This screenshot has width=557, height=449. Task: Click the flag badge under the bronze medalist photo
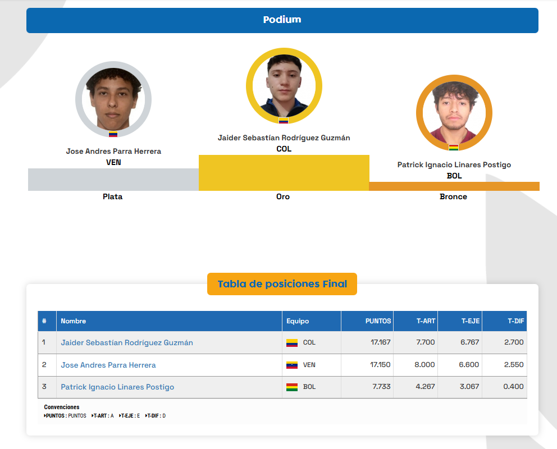click(453, 148)
